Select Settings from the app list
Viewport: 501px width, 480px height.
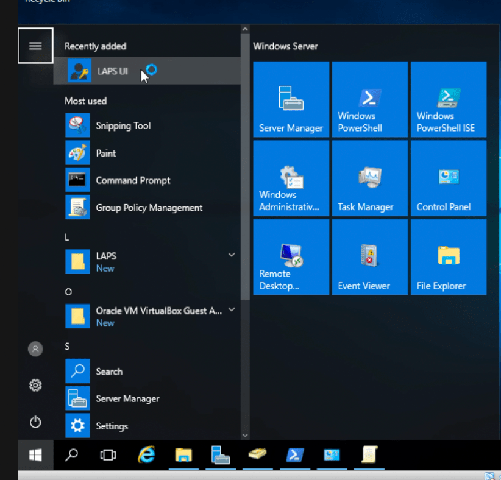[113, 426]
